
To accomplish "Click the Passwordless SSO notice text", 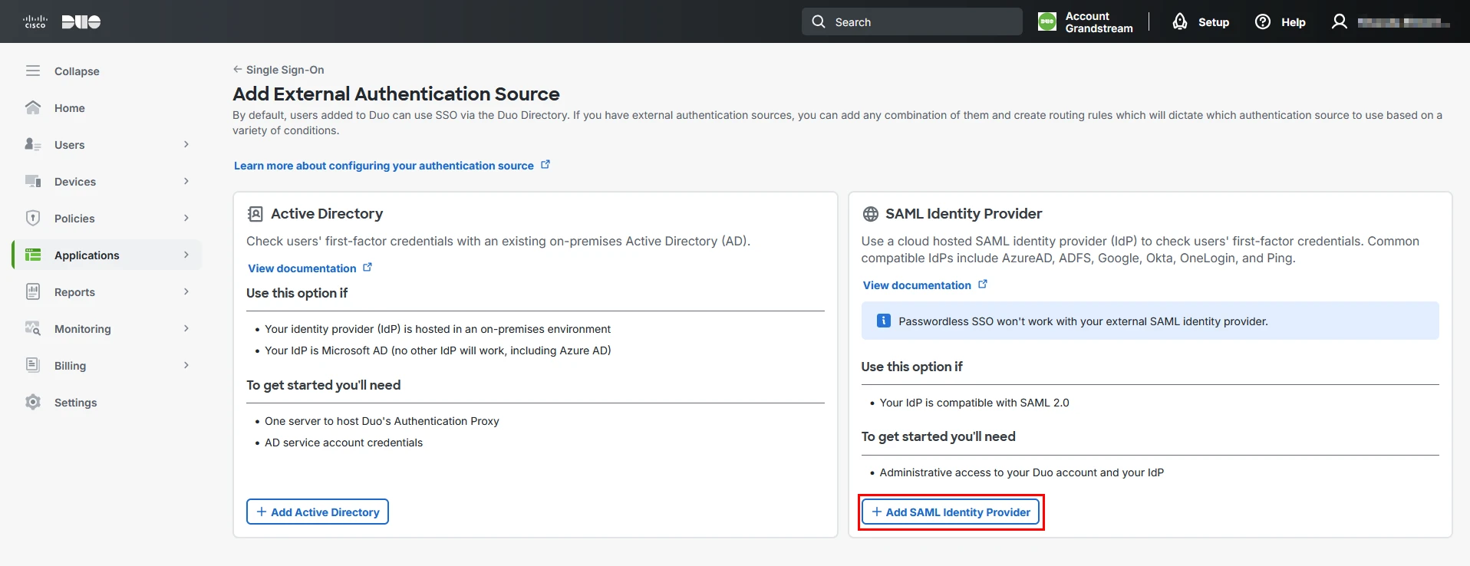I will [1083, 321].
